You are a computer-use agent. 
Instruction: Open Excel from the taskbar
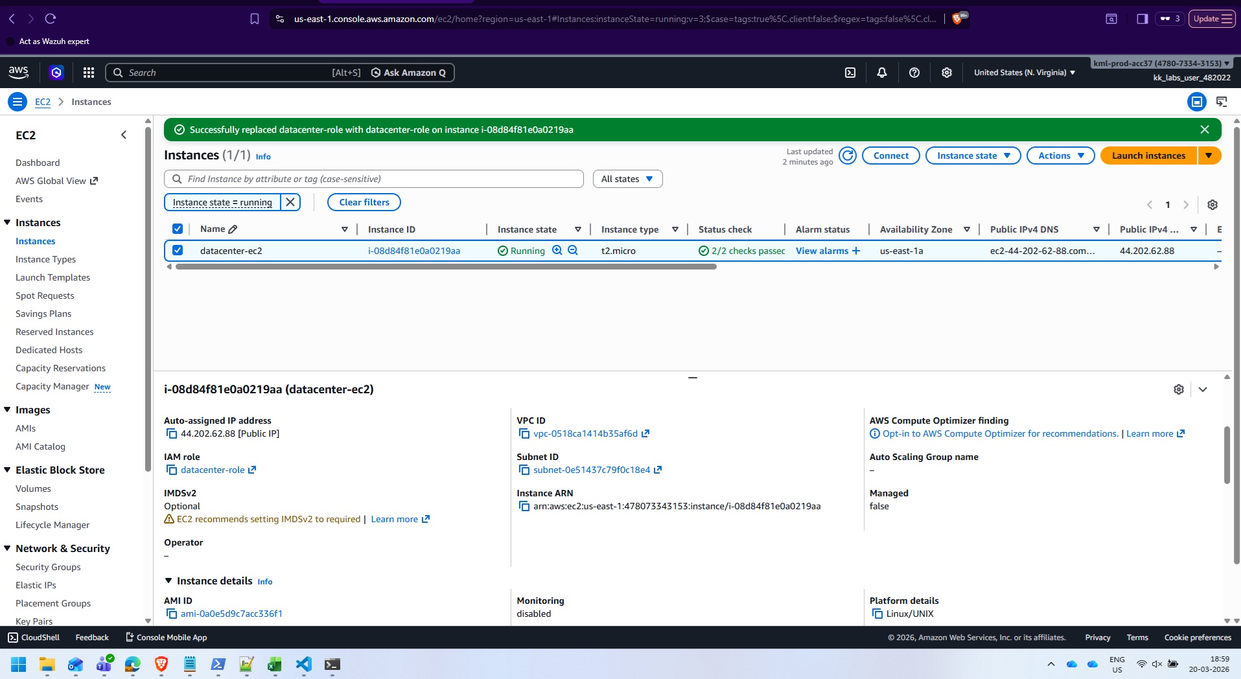click(275, 664)
